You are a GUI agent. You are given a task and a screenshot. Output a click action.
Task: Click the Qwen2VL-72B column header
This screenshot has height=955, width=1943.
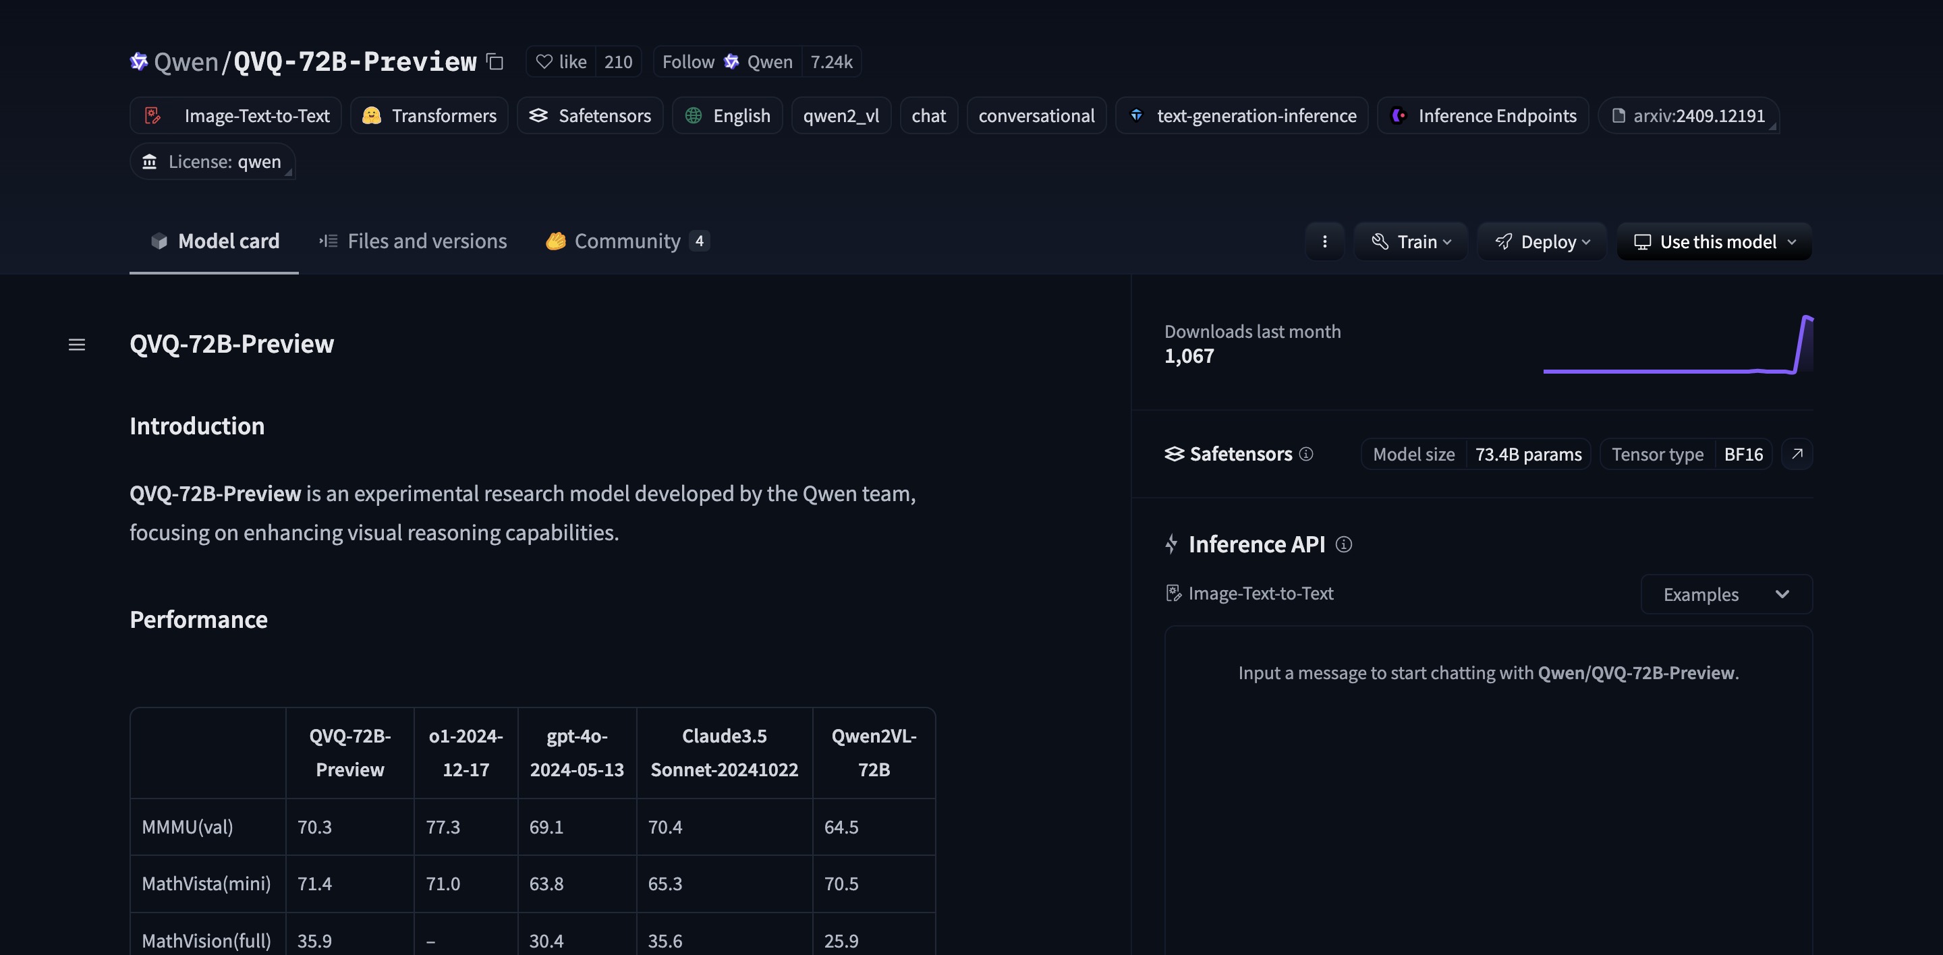pyautogui.click(x=874, y=752)
